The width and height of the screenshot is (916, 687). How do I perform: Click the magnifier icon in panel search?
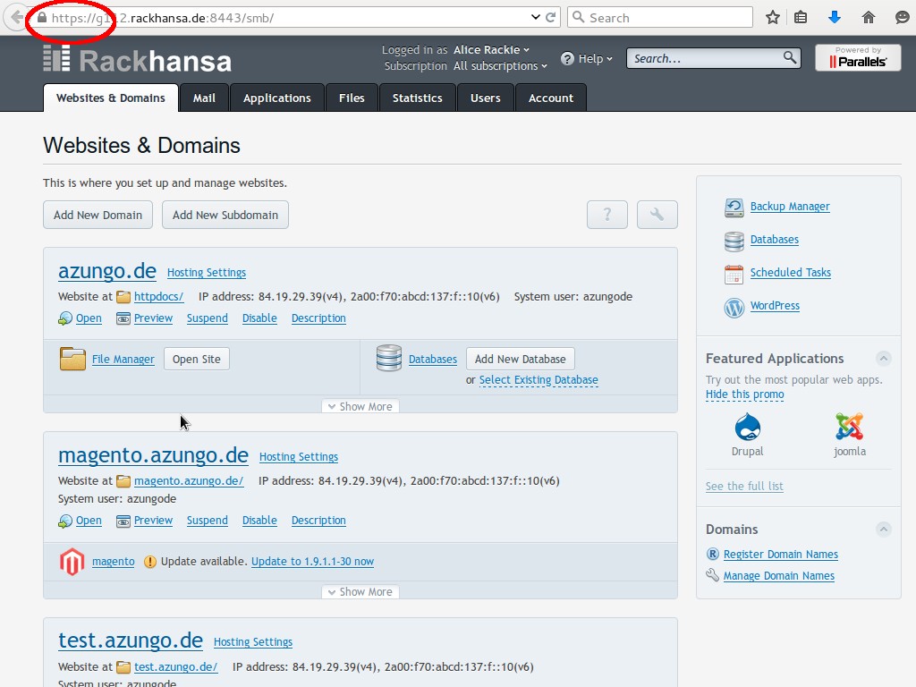click(x=789, y=57)
